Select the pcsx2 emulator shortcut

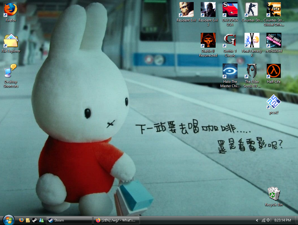(x=274, y=104)
